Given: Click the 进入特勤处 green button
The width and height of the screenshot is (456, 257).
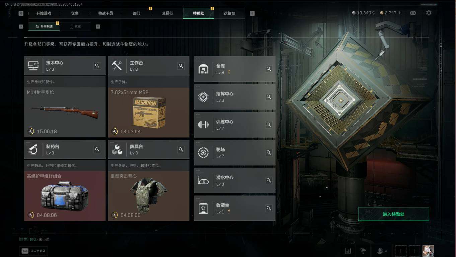Looking at the screenshot, I should (393, 214).
